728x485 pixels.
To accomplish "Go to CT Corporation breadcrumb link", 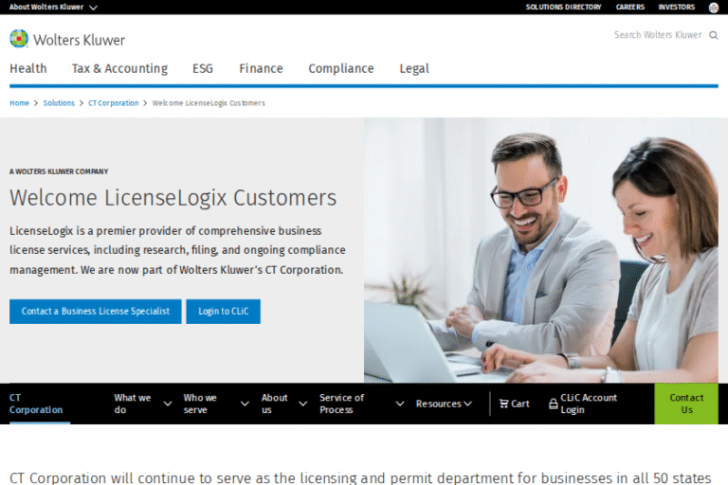I will (x=114, y=103).
